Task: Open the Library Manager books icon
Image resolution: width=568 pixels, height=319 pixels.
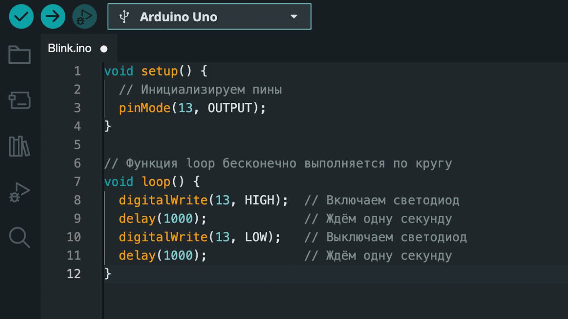Action: click(x=19, y=146)
